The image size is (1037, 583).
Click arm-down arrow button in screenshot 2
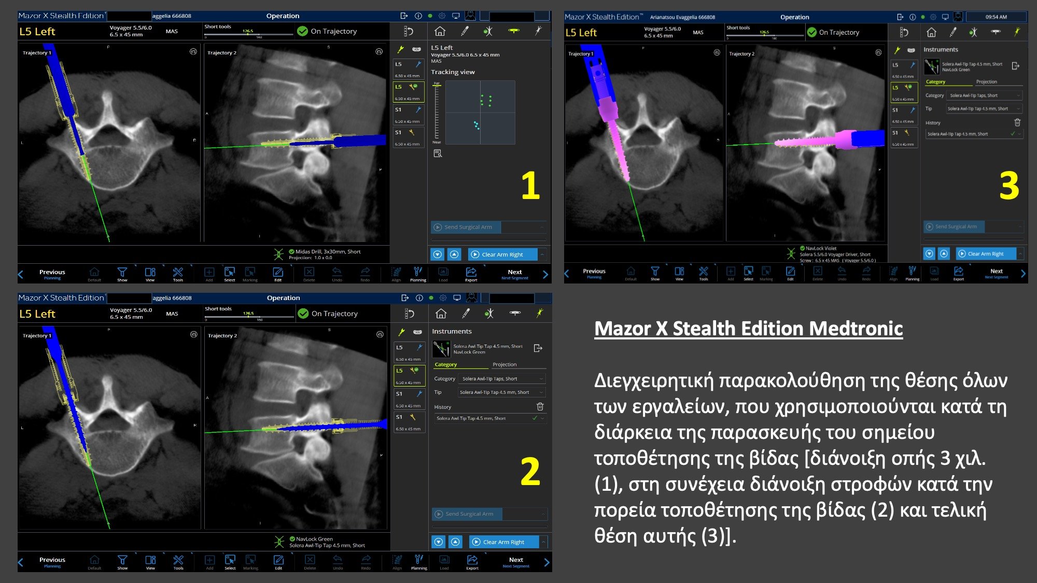click(x=439, y=542)
